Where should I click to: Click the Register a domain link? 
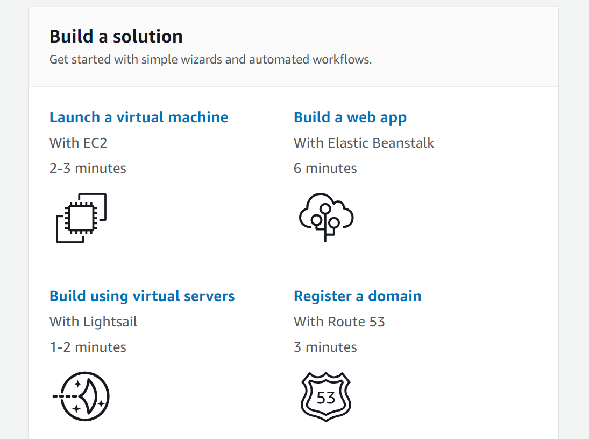point(357,296)
